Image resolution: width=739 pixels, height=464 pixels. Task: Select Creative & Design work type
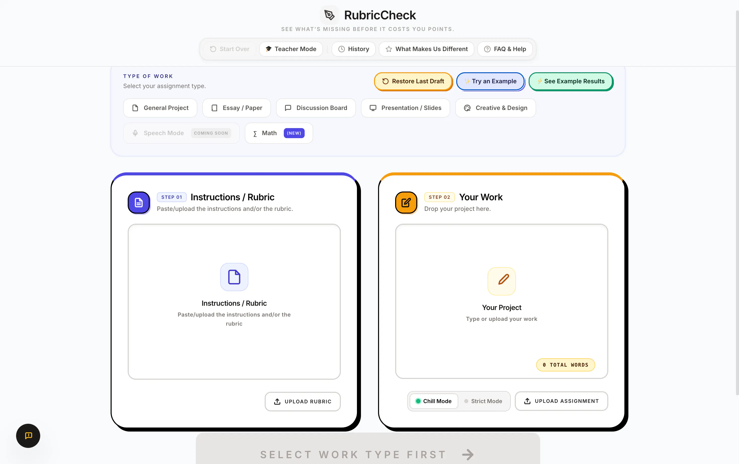point(495,108)
